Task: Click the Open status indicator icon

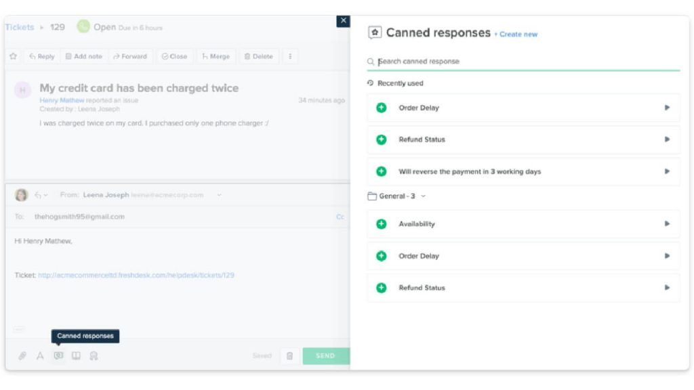Action: coord(83,26)
